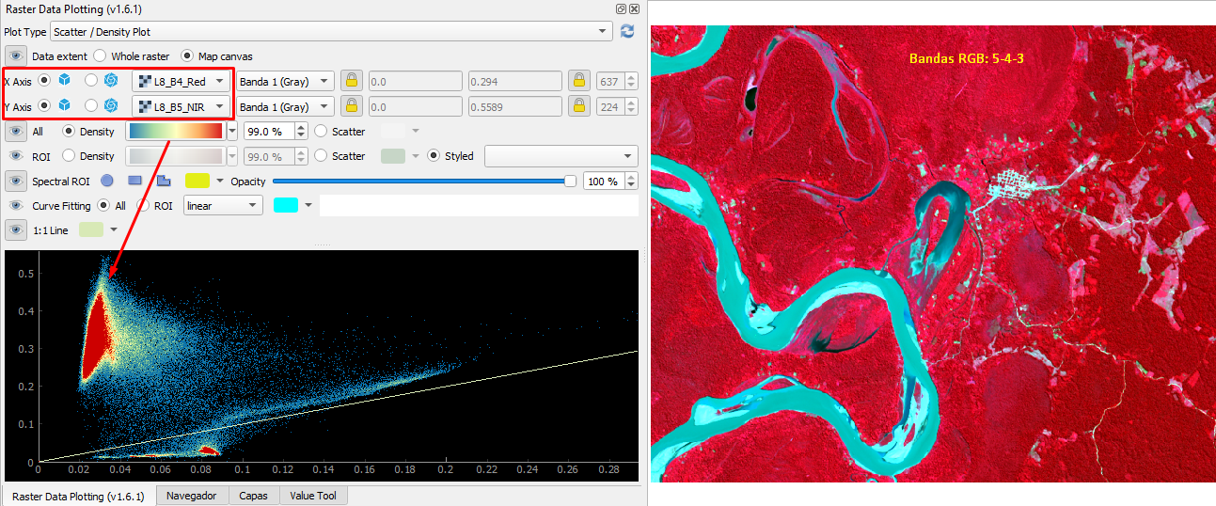
Task: Switch to the Navegador tab
Action: [192, 496]
